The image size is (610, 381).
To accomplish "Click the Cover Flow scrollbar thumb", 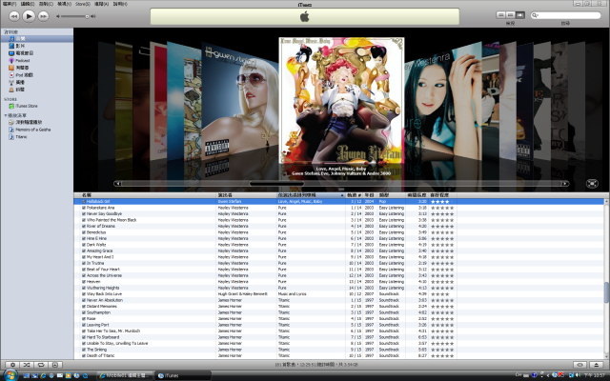I will [x=276, y=184].
